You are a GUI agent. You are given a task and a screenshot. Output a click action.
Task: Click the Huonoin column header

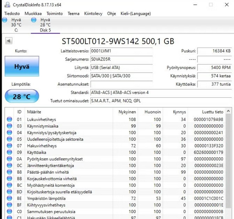point(150,112)
